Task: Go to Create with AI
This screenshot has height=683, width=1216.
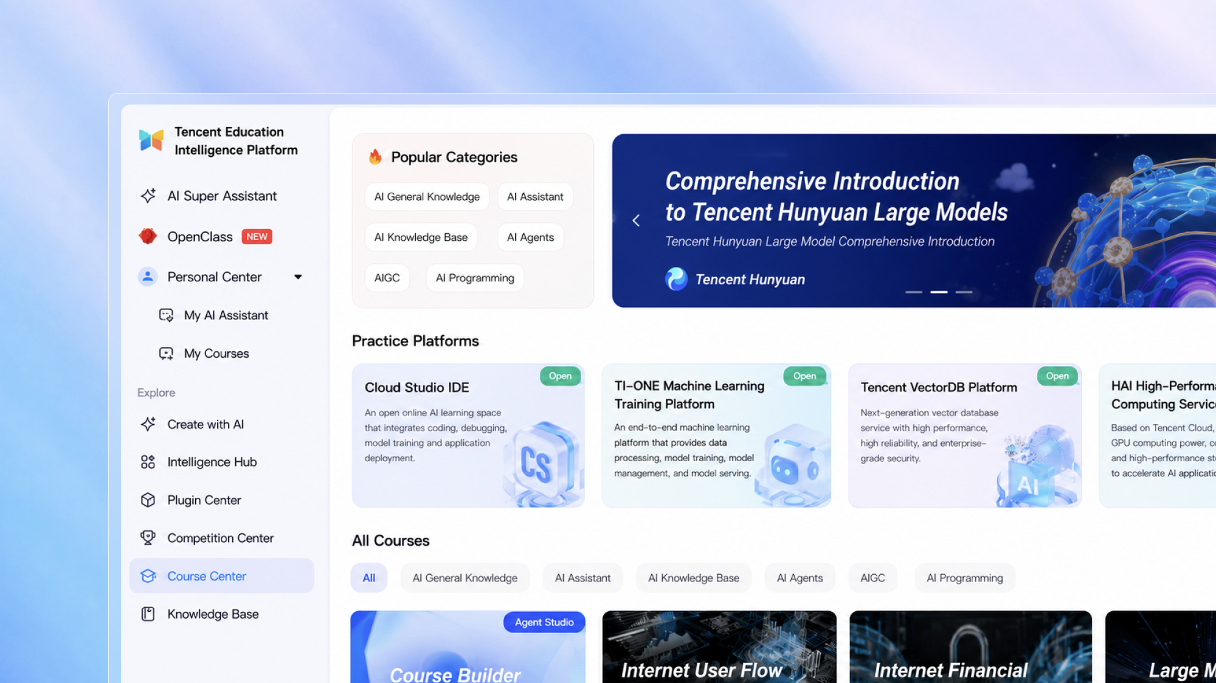Action: click(222, 424)
